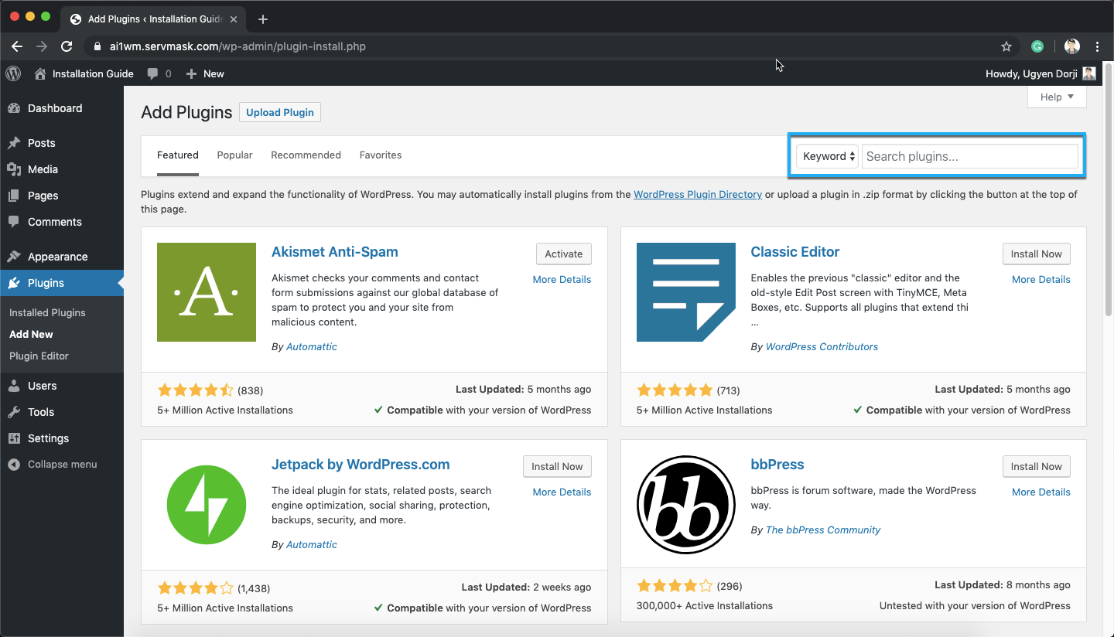Click the Installation Guide home icon
The width and height of the screenshot is (1114, 637).
tap(40, 73)
